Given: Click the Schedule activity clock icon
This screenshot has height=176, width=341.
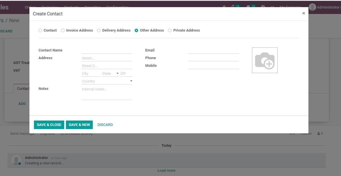Looking at the screenshot, I should (62, 133).
